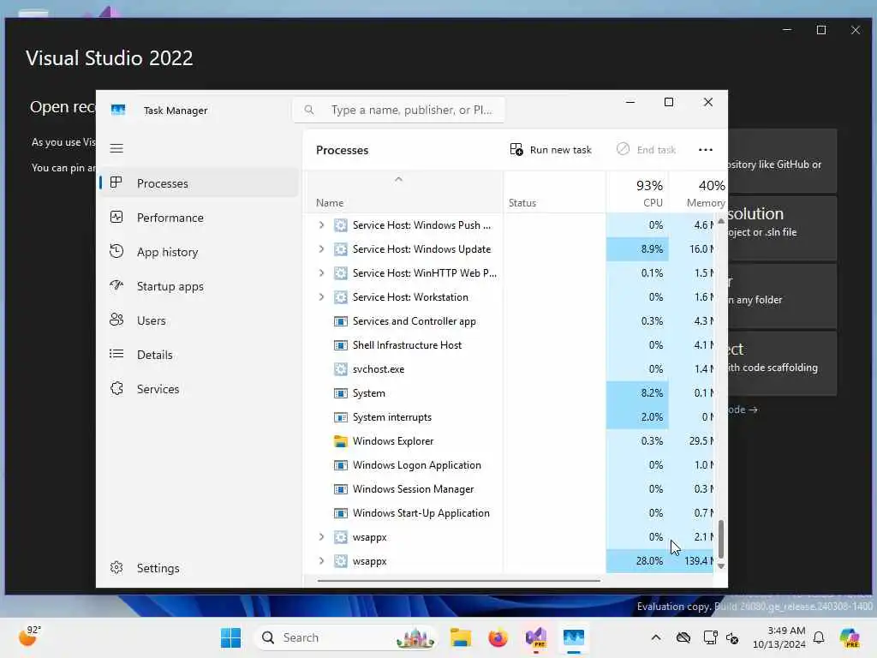This screenshot has width=877, height=658.
Task: Select the svchost.exe process row
Action: [509, 368]
